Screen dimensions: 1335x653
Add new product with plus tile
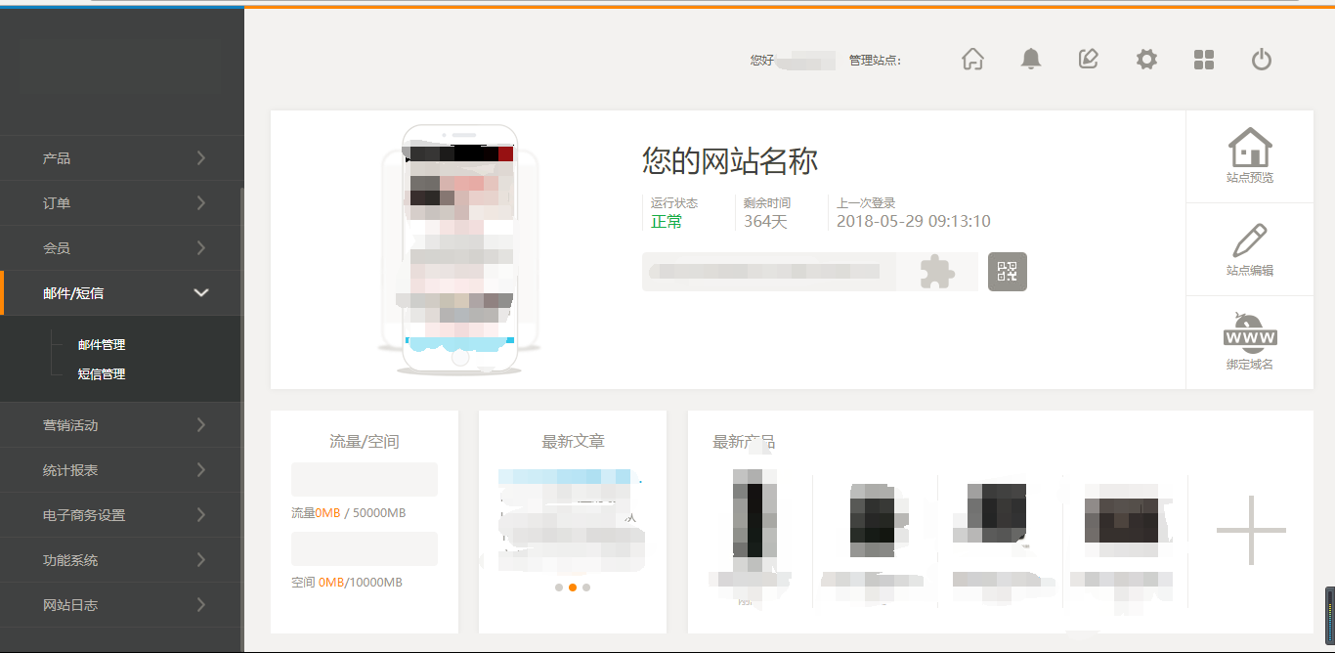tap(1251, 531)
